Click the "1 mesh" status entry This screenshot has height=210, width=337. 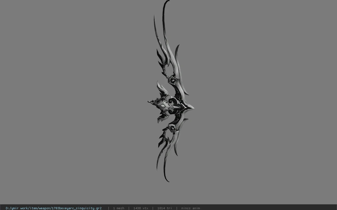pyautogui.click(x=118, y=208)
